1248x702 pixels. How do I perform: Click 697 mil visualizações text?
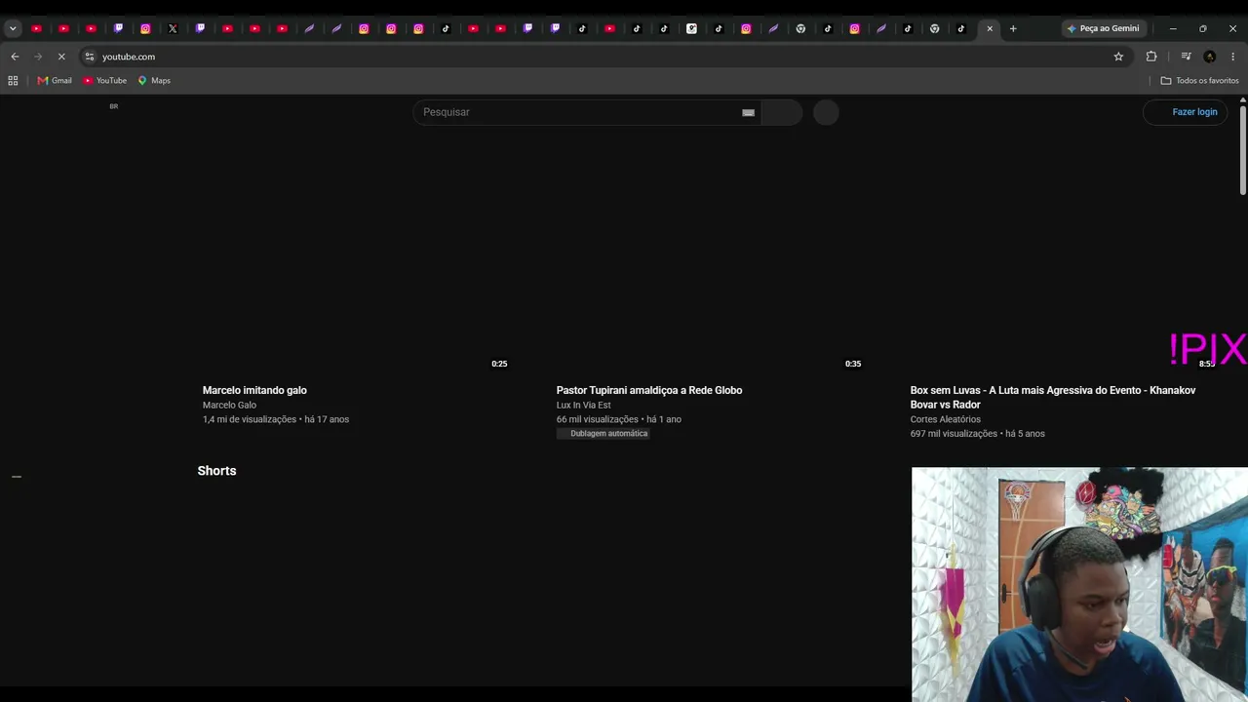pos(955,433)
